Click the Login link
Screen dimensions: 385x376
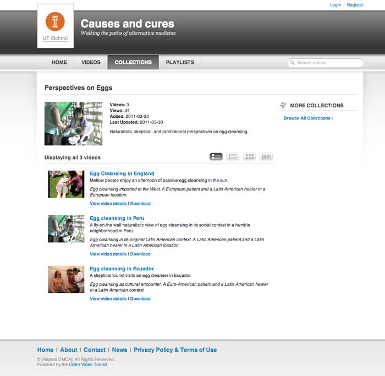click(335, 5)
